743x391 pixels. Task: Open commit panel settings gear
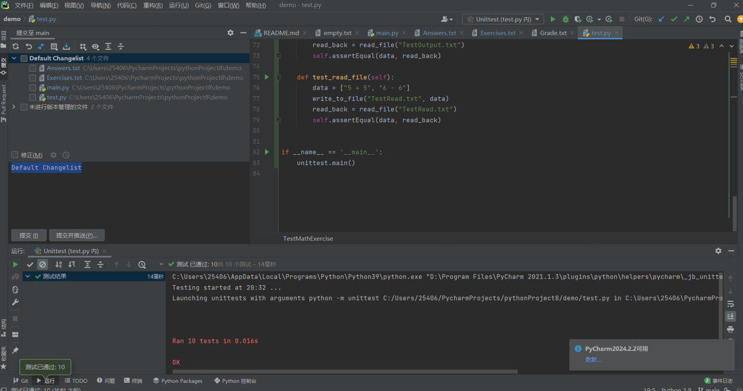click(x=230, y=33)
